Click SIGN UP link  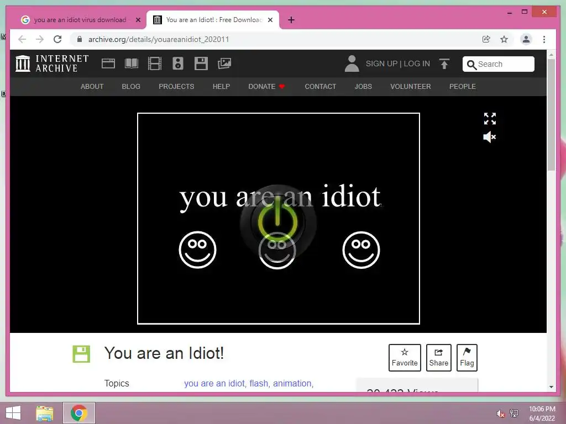[x=381, y=63]
